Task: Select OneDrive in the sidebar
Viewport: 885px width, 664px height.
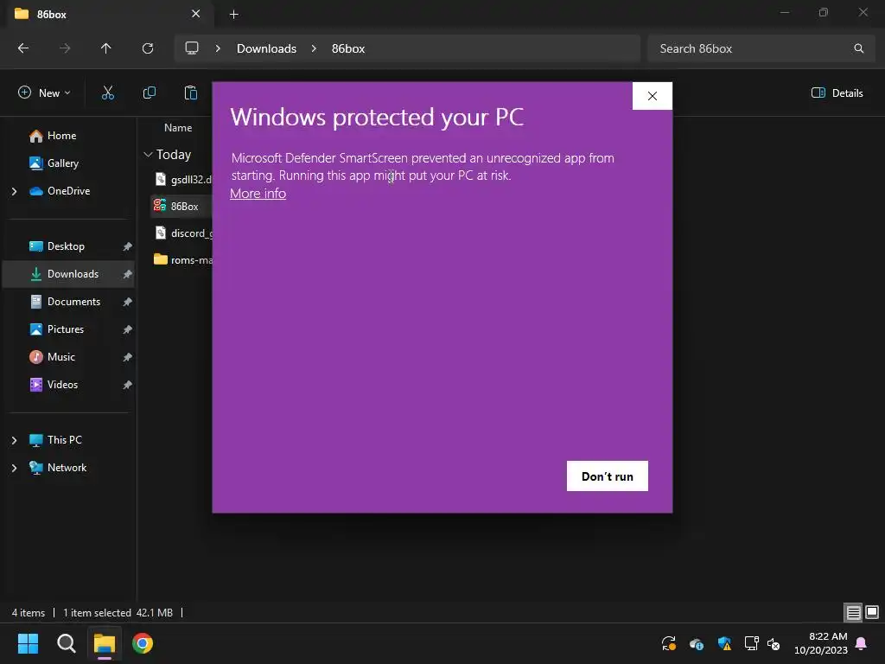Action: coord(69,191)
